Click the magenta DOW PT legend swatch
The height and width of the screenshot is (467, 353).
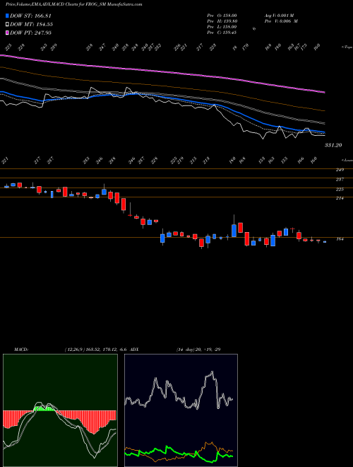pyautogui.click(x=7, y=33)
